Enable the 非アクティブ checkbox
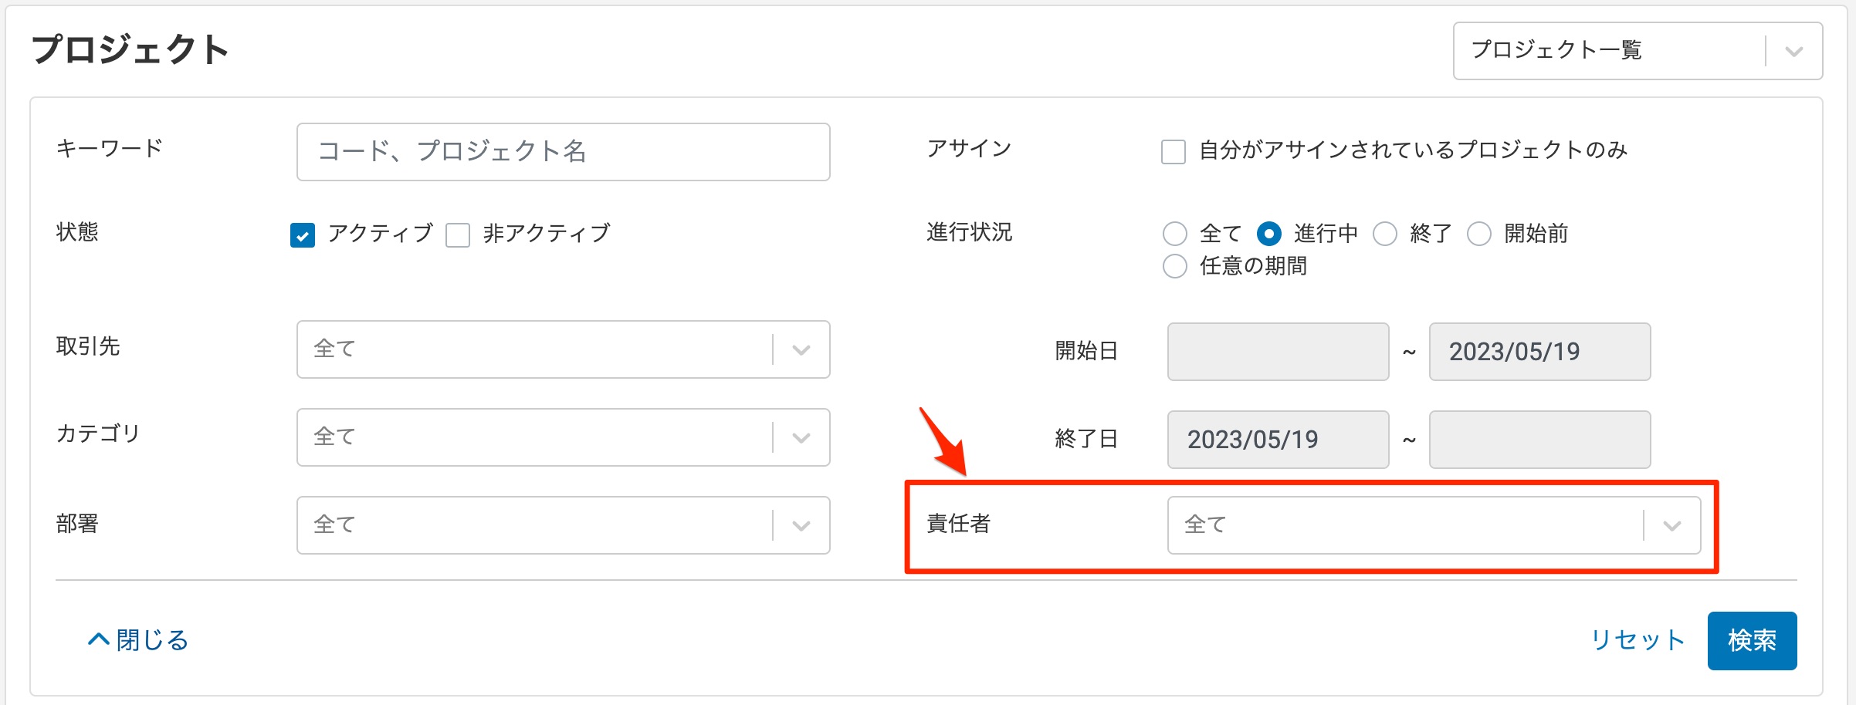 click(458, 234)
